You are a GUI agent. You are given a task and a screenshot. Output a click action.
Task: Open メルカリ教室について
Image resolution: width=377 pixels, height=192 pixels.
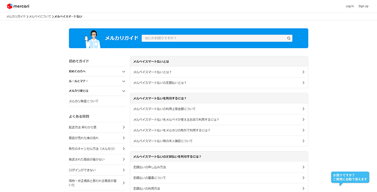[97, 101]
